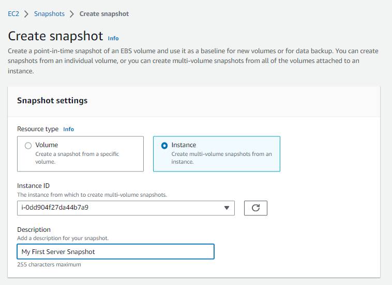Navigate to Snapshots breadcrumb link
Screen dimensions: 392x285
point(49,14)
